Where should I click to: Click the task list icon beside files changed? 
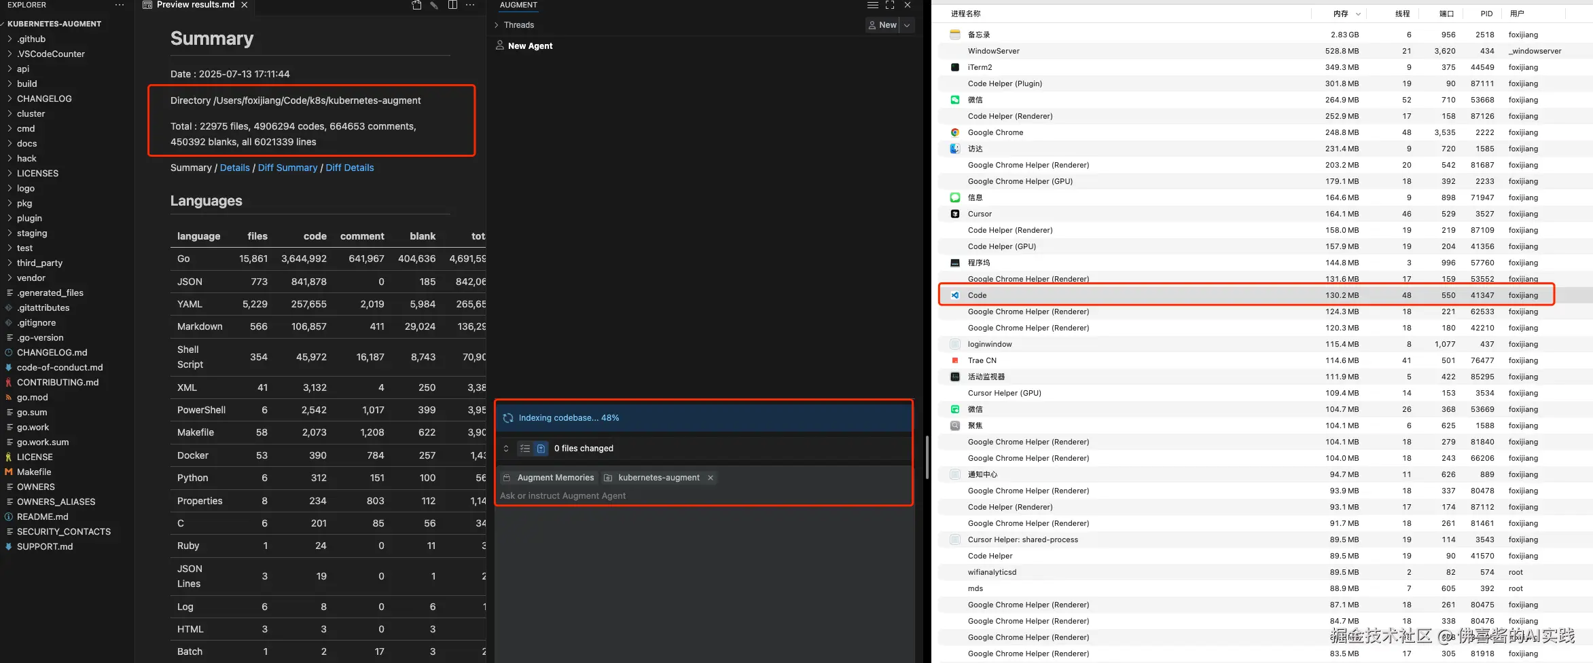pos(524,449)
